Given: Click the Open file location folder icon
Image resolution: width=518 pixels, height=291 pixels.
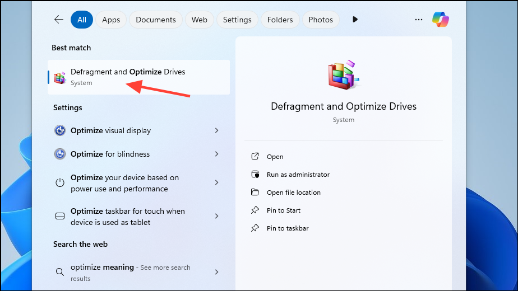Looking at the screenshot, I should pyautogui.click(x=255, y=192).
